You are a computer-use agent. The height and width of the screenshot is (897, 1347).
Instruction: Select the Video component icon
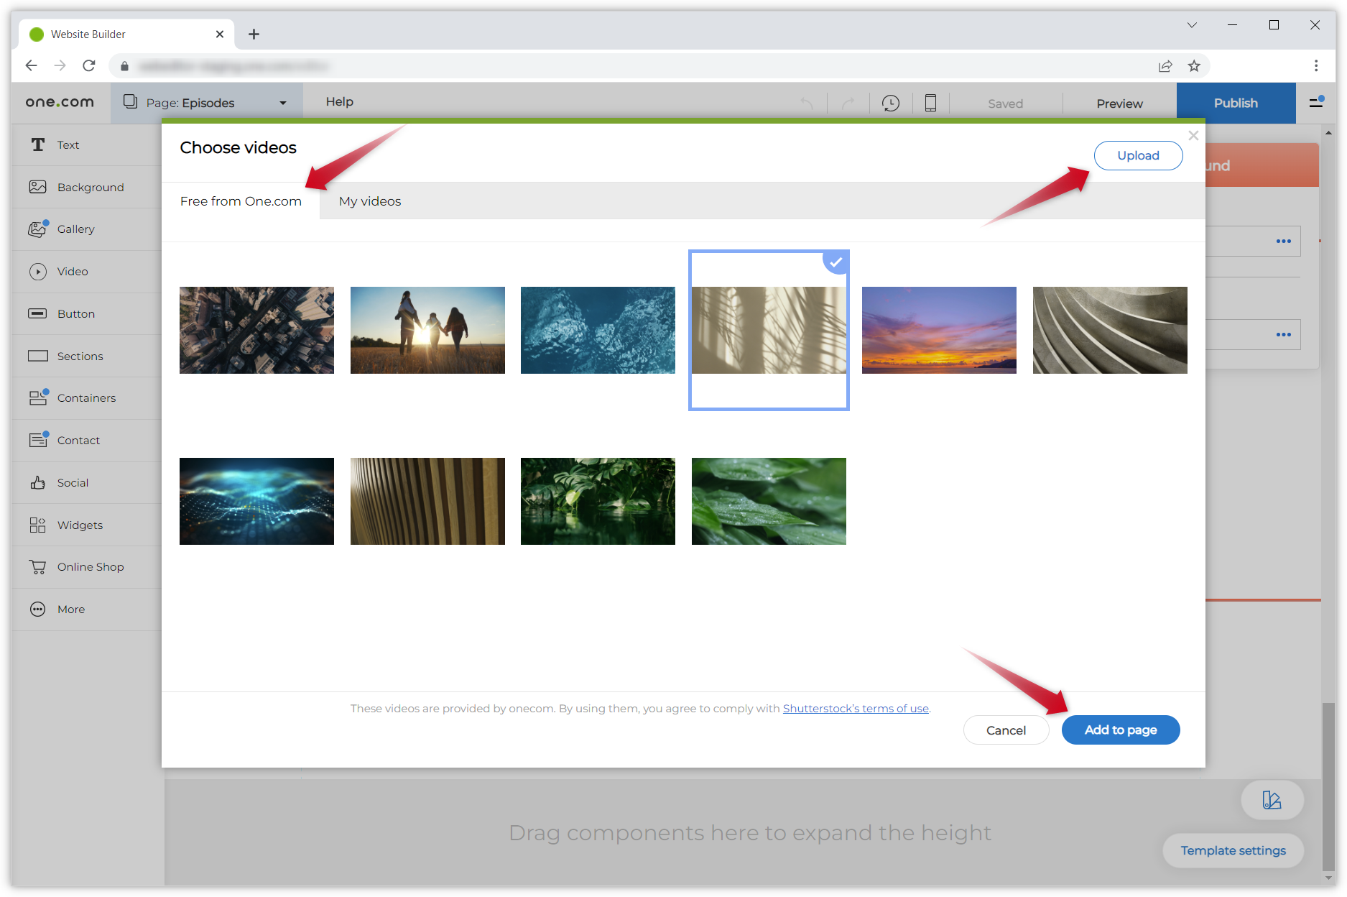[x=37, y=272]
